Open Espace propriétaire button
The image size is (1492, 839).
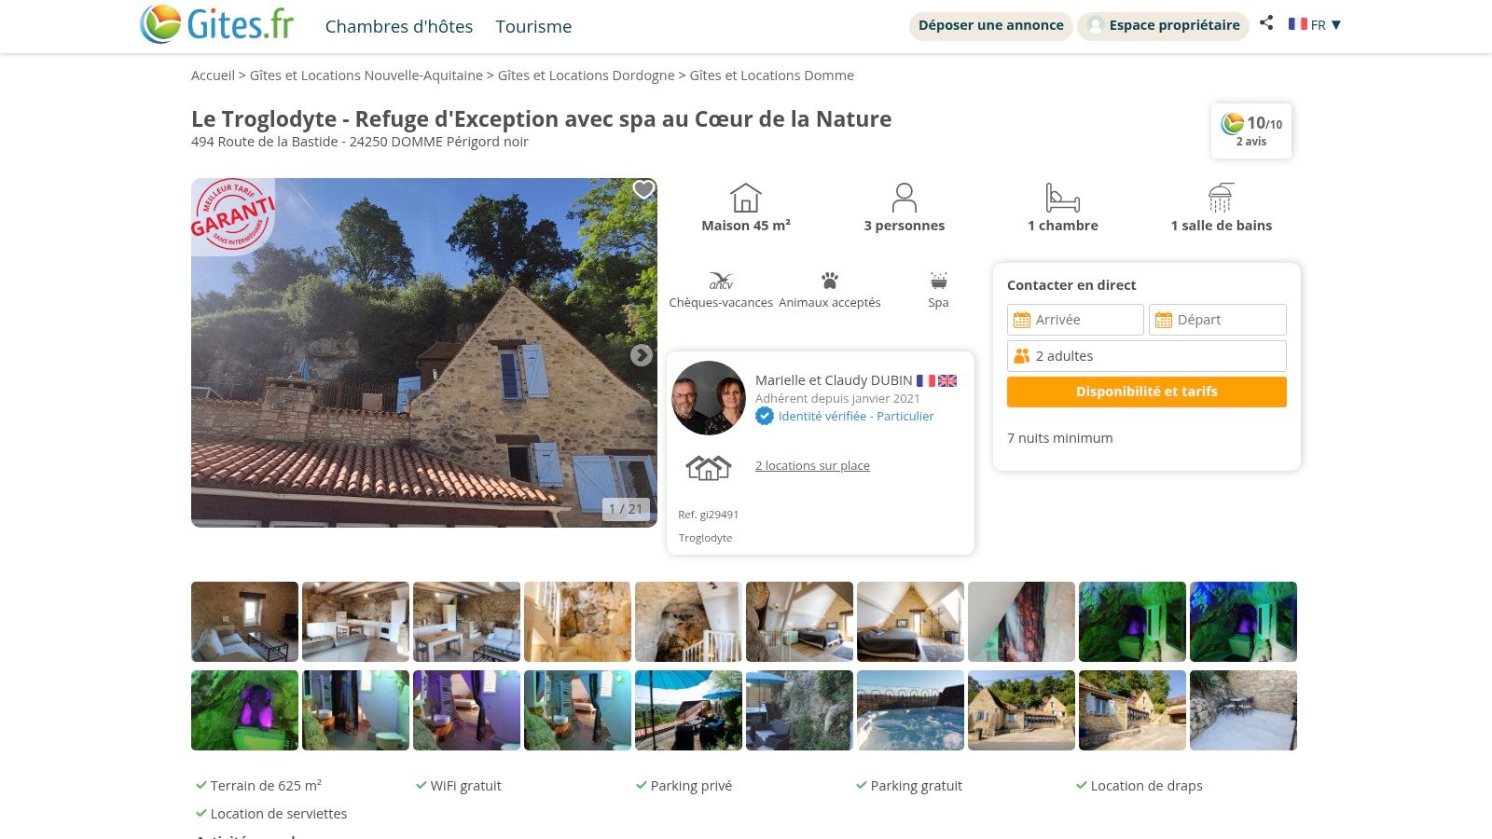1164,25
